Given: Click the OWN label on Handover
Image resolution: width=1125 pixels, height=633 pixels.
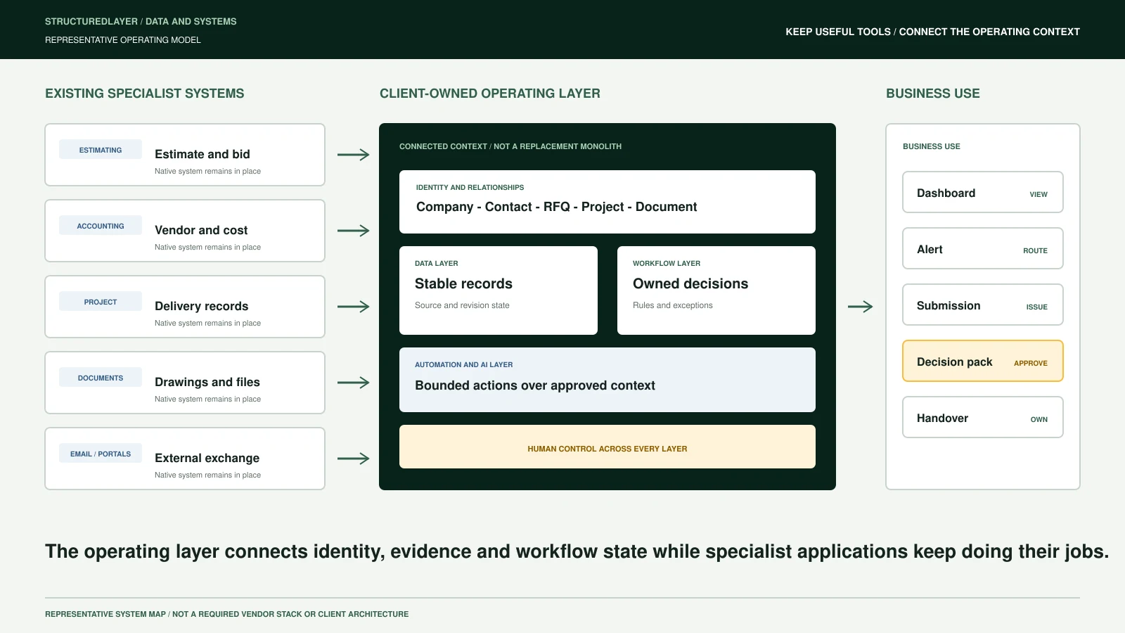Looking at the screenshot, I should pos(1039,419).
